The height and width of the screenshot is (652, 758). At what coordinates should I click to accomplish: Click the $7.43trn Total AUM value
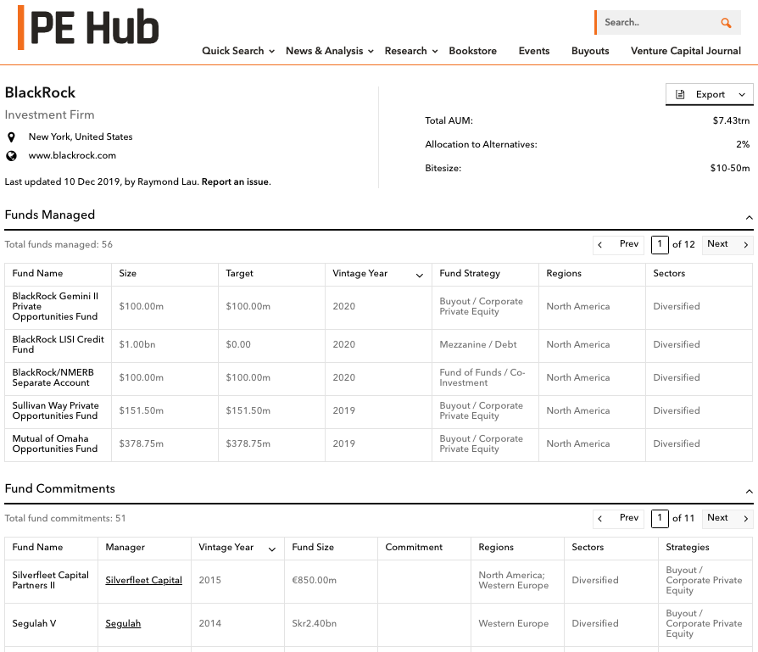(731, 120)
